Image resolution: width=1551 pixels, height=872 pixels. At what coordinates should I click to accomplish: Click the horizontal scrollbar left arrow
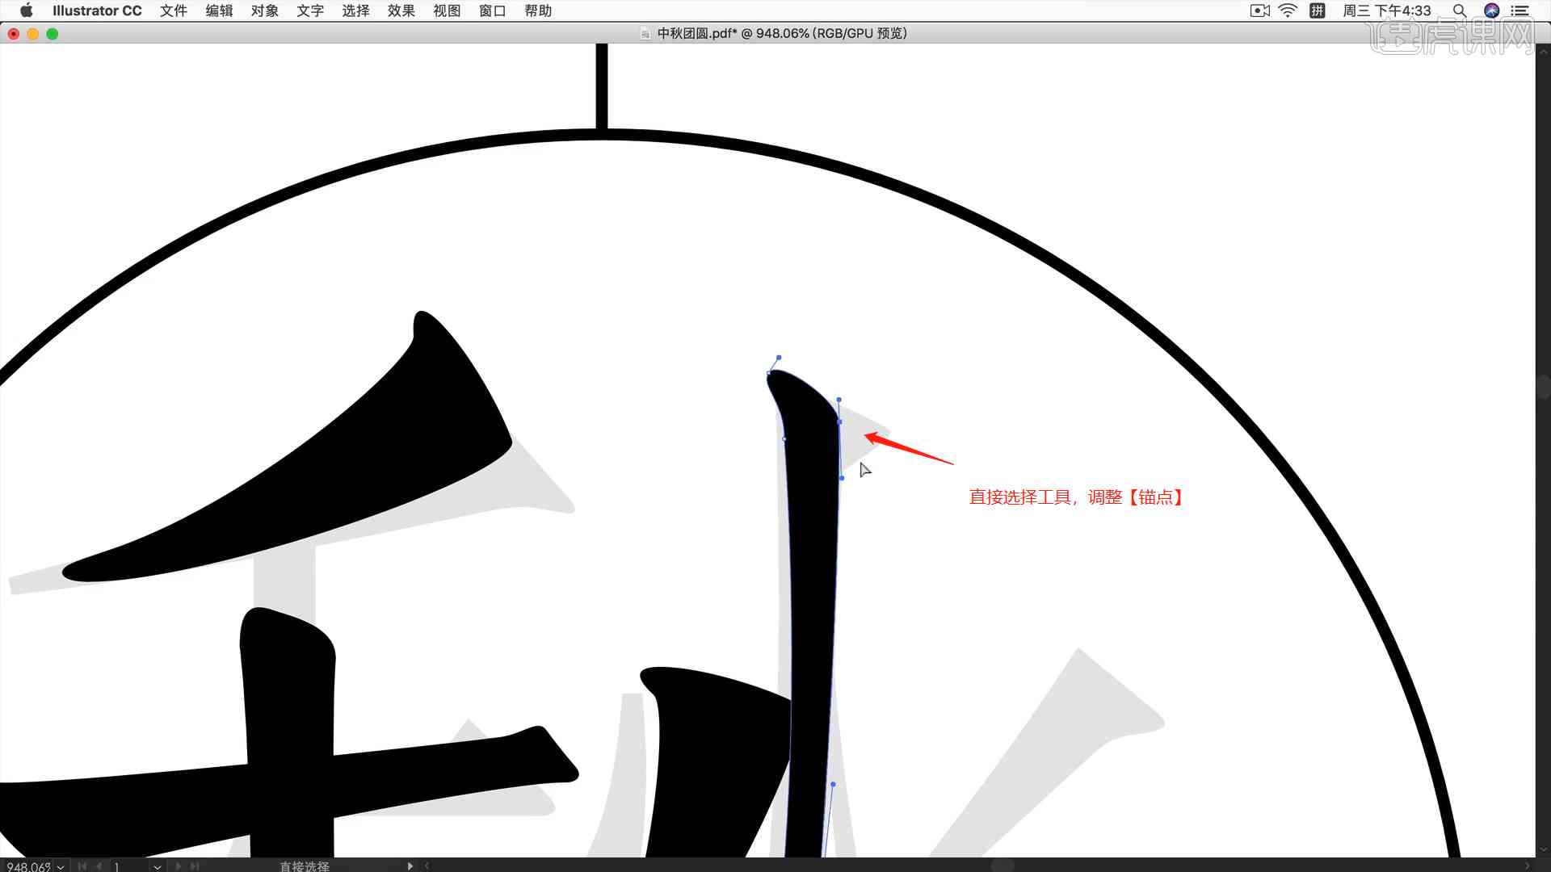(427, 866)
